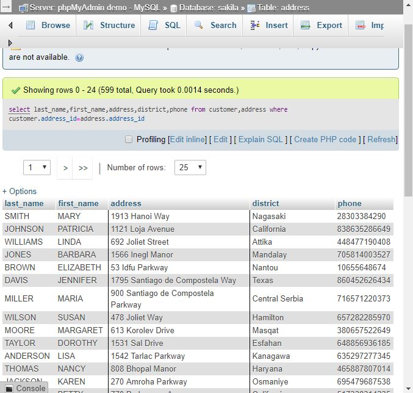Toggle the Profiling checkbox
413x393 pixels.
[x=129, y=139]
